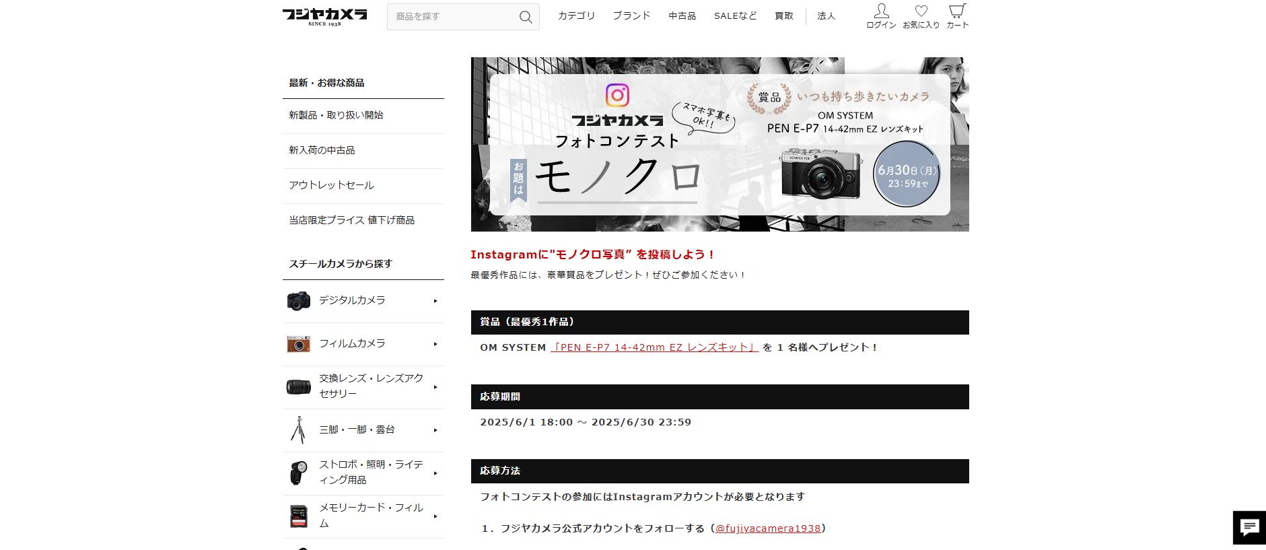Click フィルムカメラ category label
Screen dimensions: 1266x550
(x=352, y=343)
